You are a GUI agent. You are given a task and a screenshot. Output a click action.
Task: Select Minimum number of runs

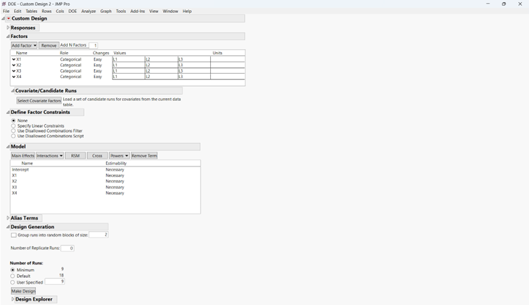(x=13, y=270)
